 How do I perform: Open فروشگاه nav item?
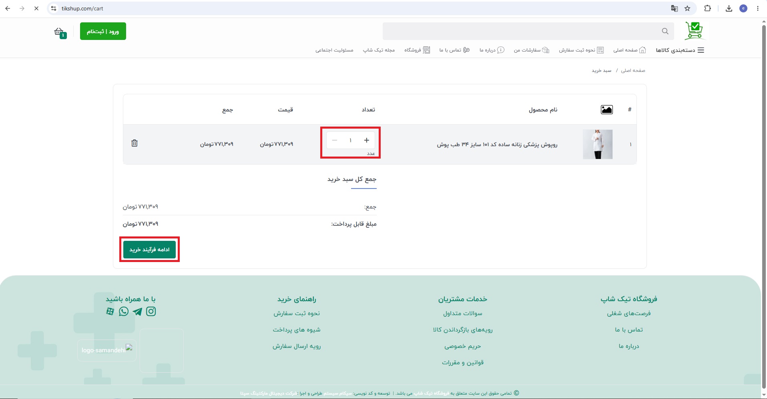(417, 50)
